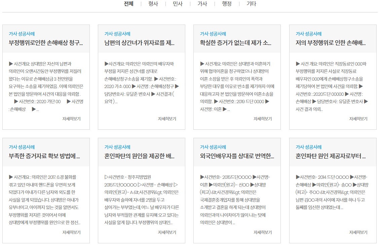This screenshot has width=379, height=246.
Task: Open the 민사 category tab
Action: tap(178, 4)
